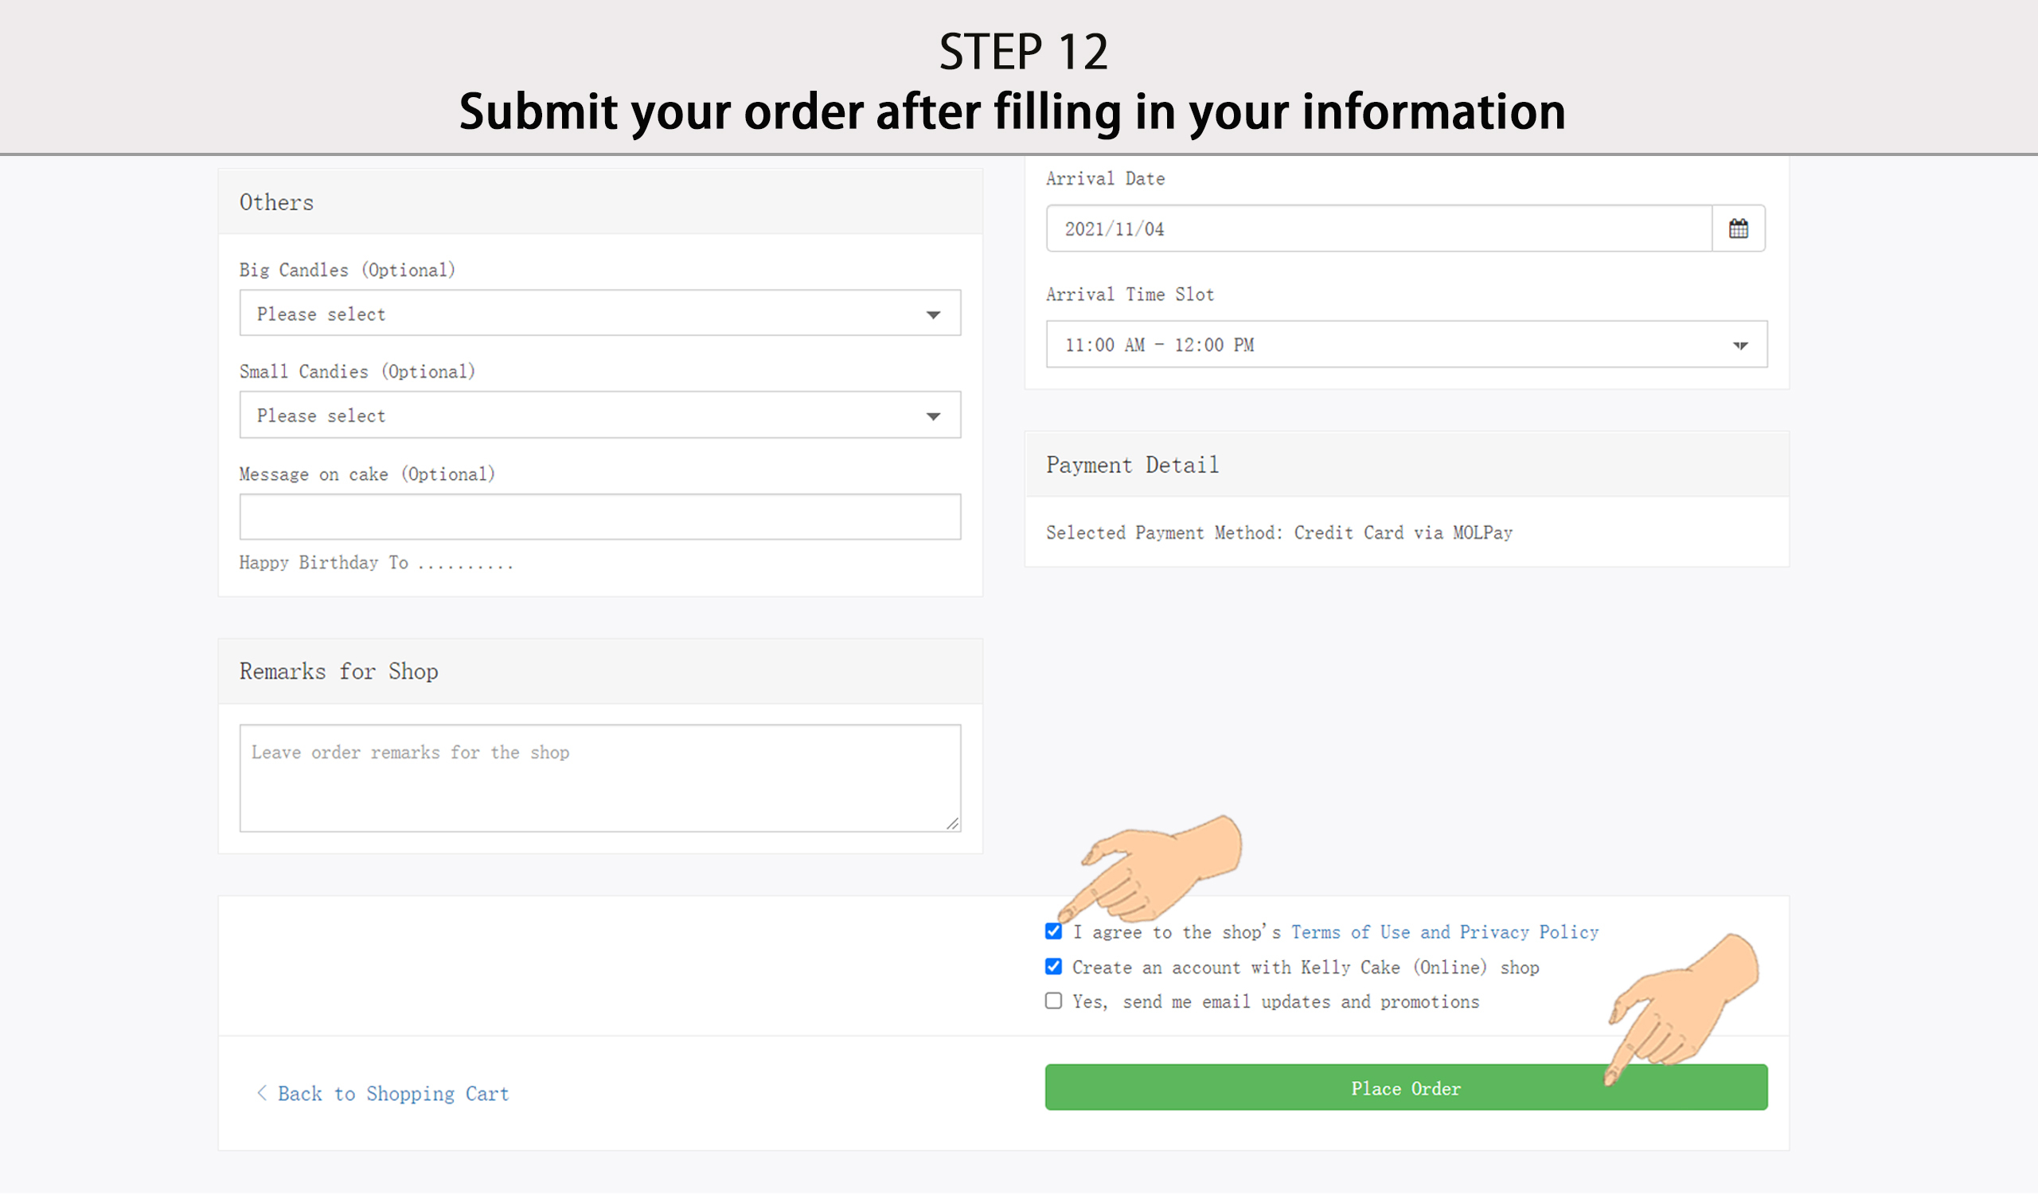Go Back to Shopping Cart
Viewport: 2038px width, 1194px height.
393,1094
